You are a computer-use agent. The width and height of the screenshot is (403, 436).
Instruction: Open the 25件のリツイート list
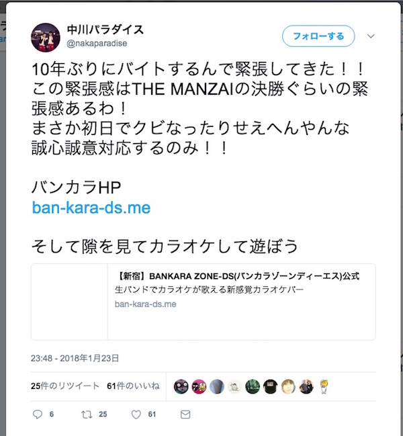coord(65,386)
